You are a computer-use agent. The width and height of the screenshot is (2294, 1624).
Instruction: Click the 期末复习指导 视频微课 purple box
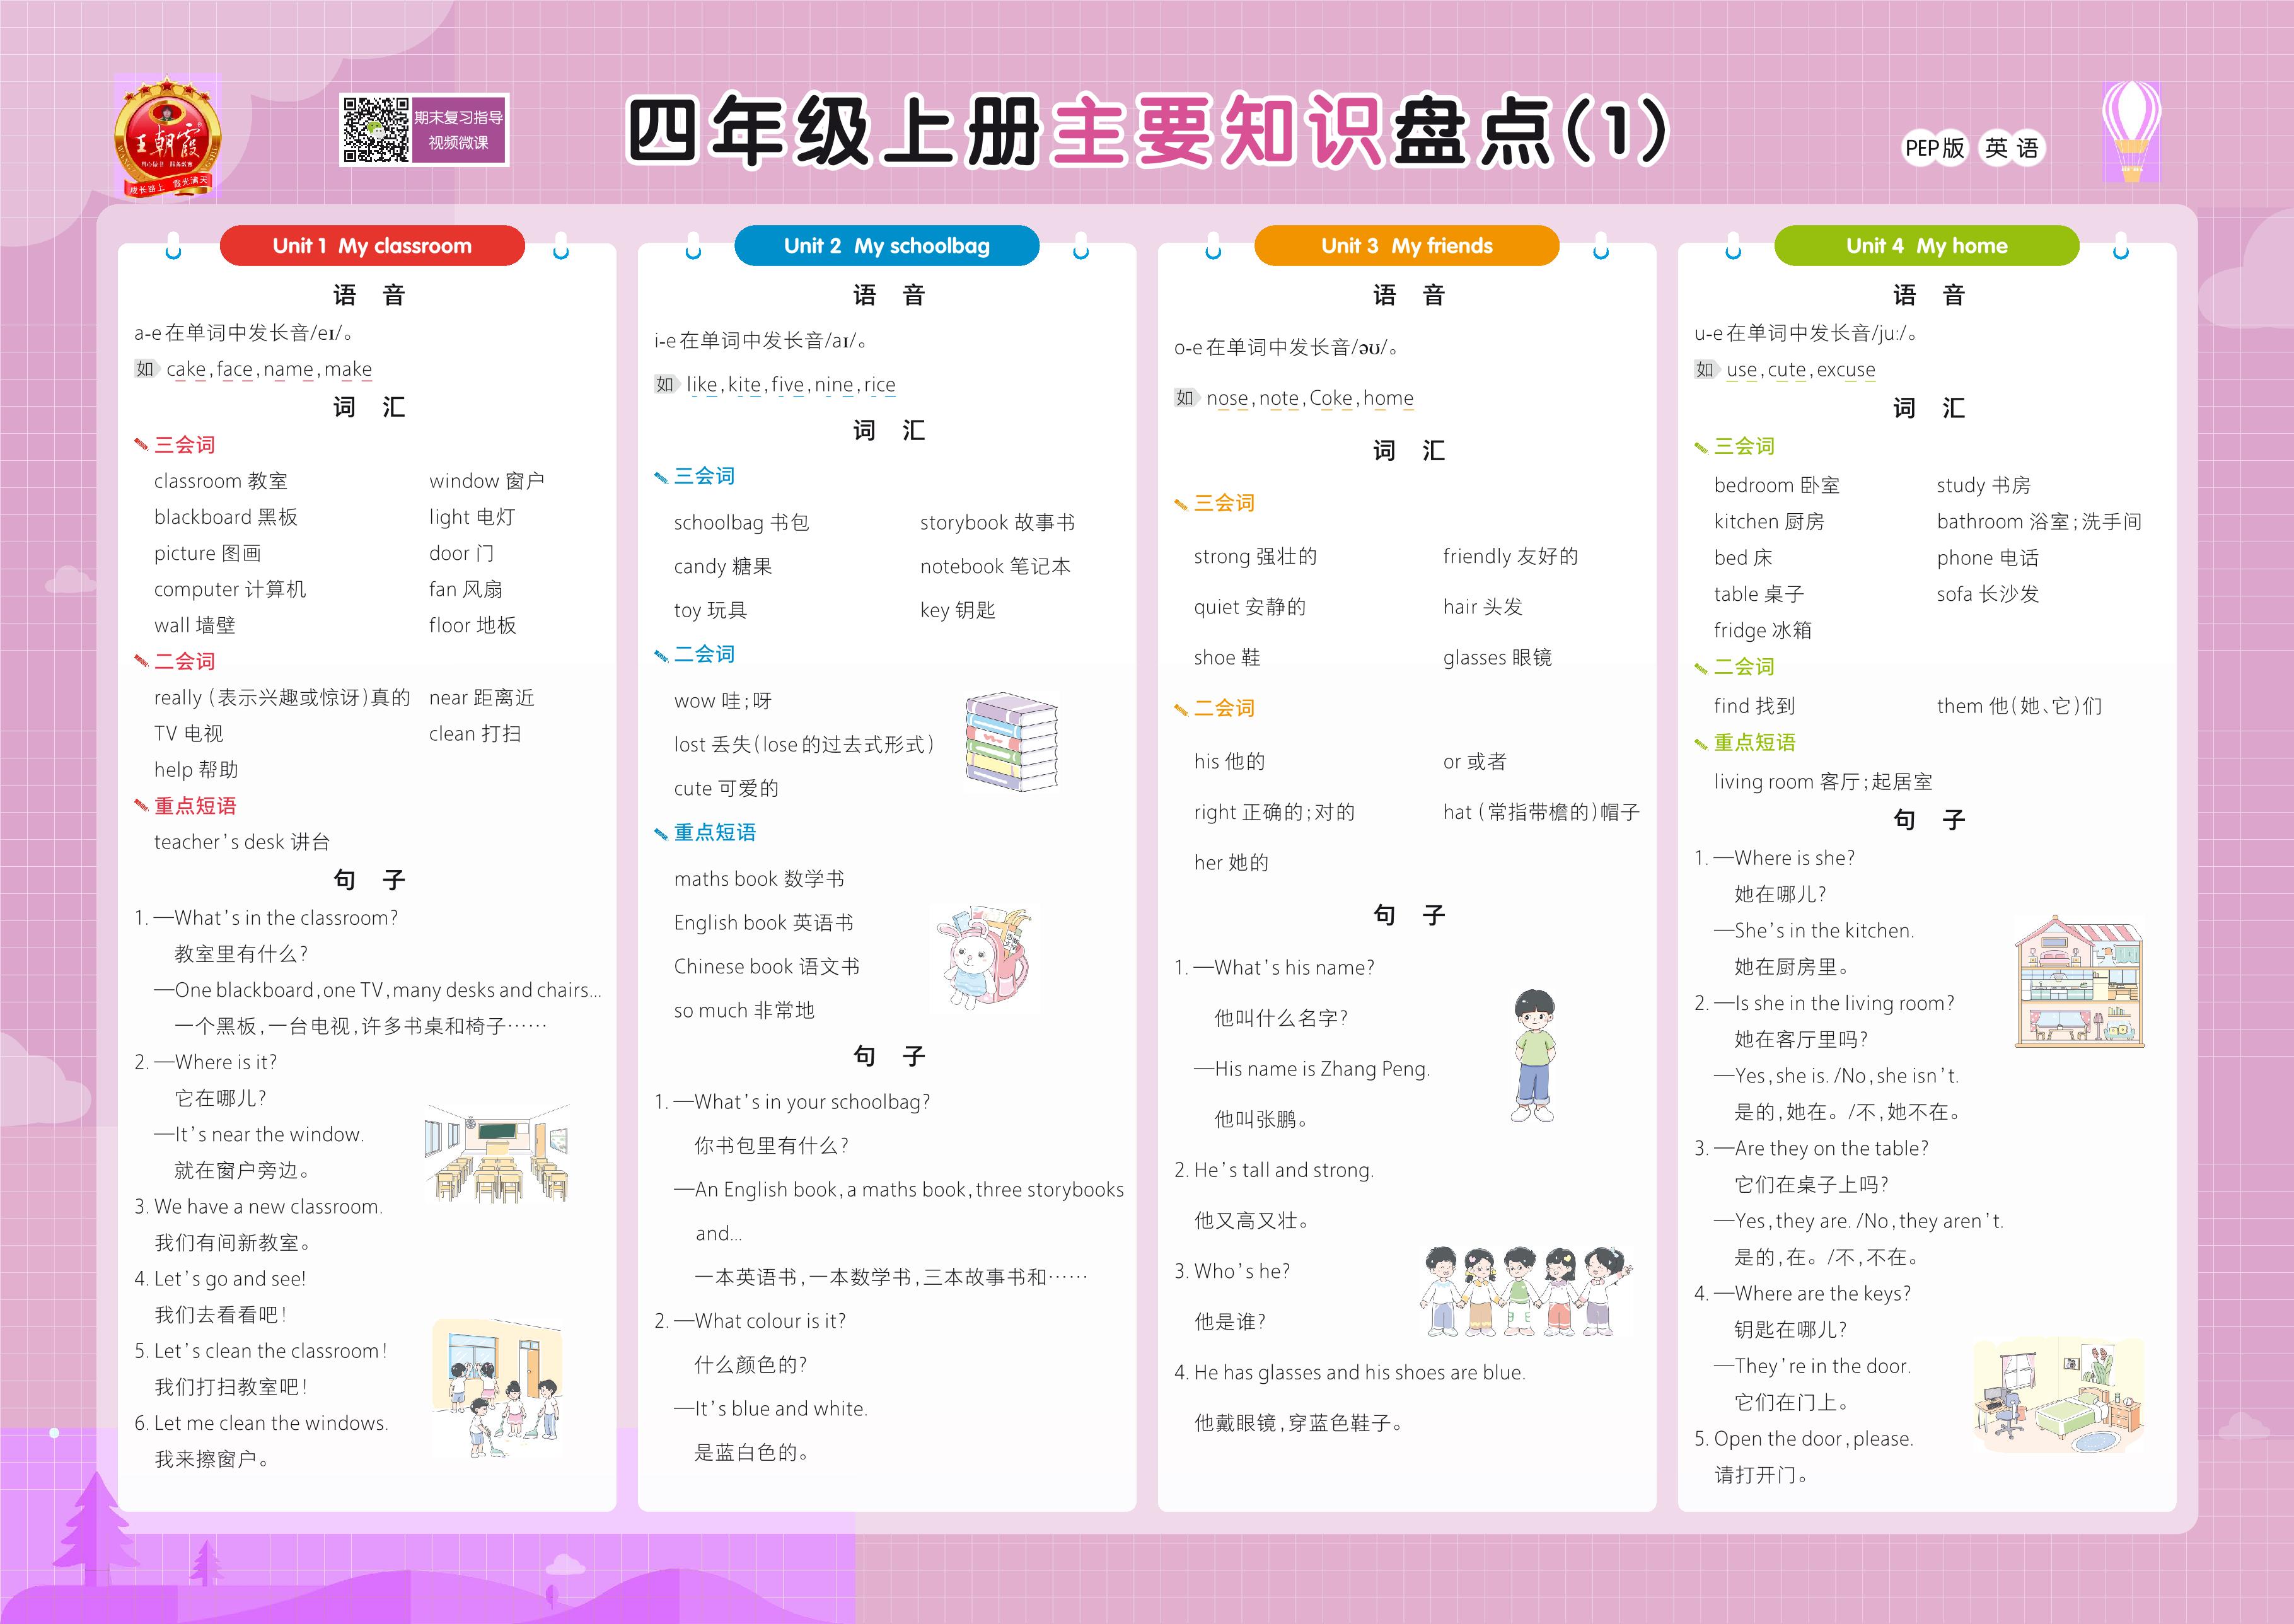pyautogui.click(x=459, y=130)
